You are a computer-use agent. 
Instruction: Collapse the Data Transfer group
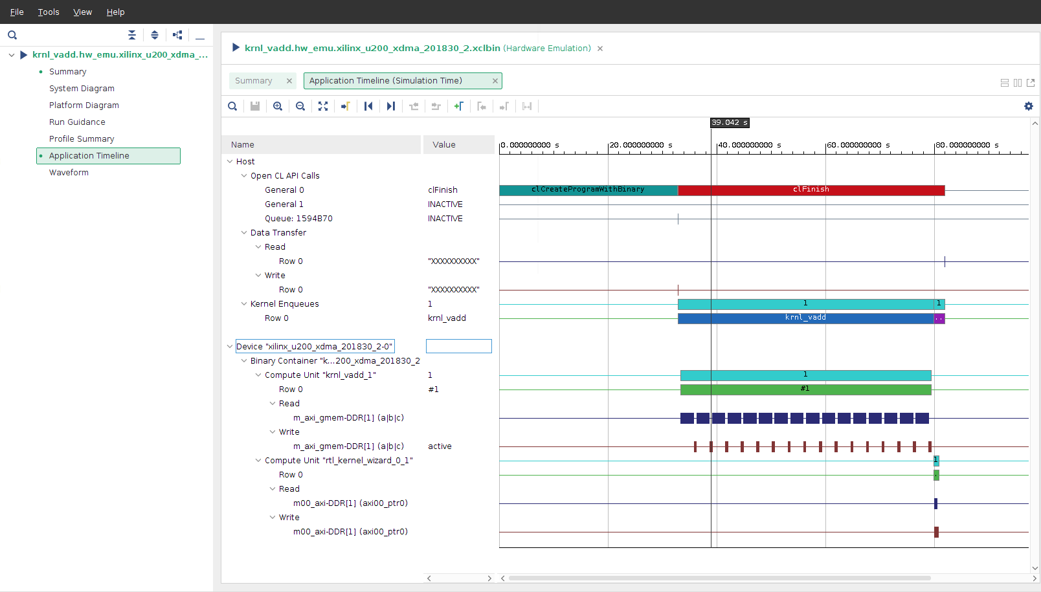point(244,233)
